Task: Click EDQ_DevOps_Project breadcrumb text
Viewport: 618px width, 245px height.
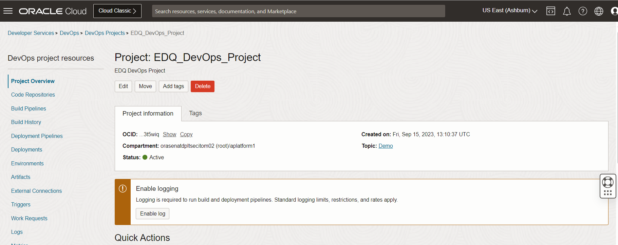Action: [x=157, y=33]
